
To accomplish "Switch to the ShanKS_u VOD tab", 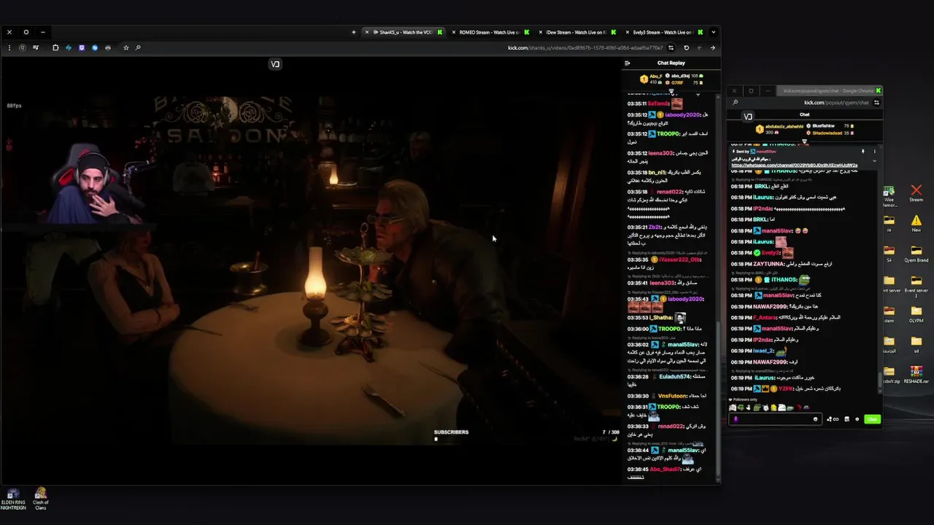I will coord(404,32).
